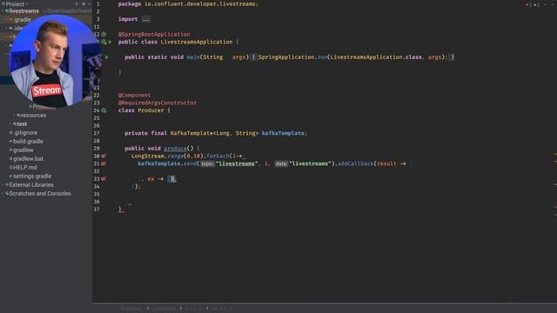Open gradlew.bat file
Screen dimensions: 557x313
tap(28, 158)
